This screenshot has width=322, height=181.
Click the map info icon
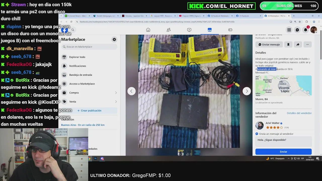click(x=308, y=92)
